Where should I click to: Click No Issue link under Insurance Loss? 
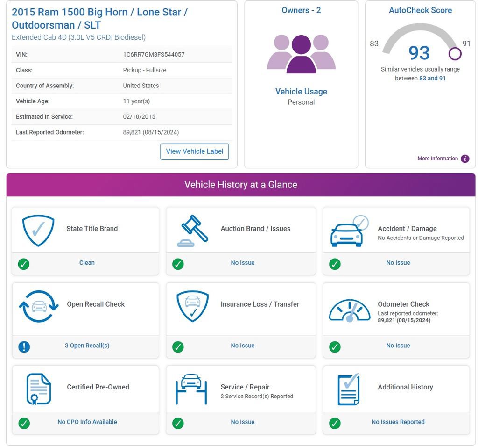243,346
